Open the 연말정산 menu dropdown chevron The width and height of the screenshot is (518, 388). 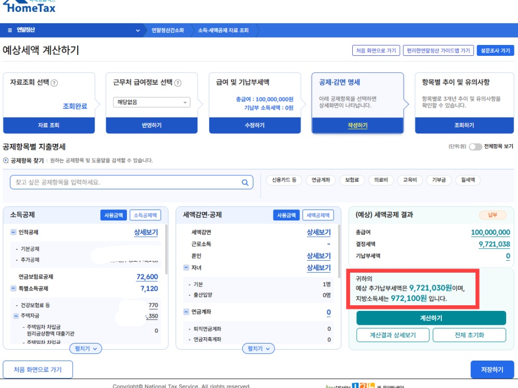click(x=138, y=31)
